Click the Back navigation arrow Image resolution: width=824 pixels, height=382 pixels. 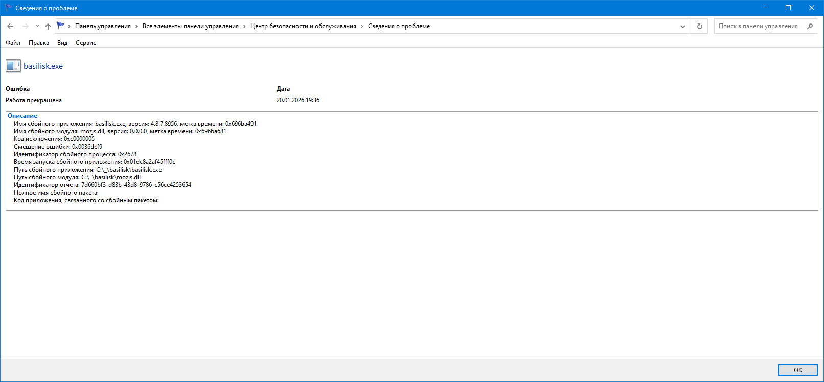point(10,26)
